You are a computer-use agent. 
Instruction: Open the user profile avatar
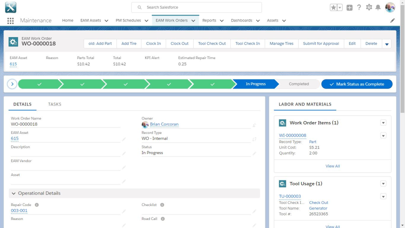click(390, 7)
